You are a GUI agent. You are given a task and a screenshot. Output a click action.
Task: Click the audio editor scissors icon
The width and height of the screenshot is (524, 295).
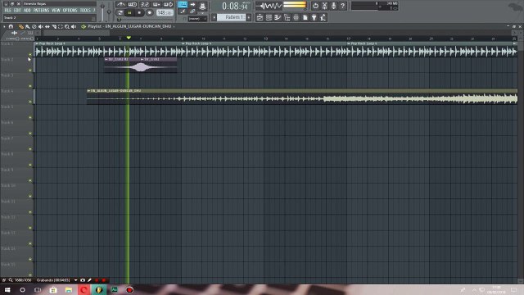click(324, 6)
